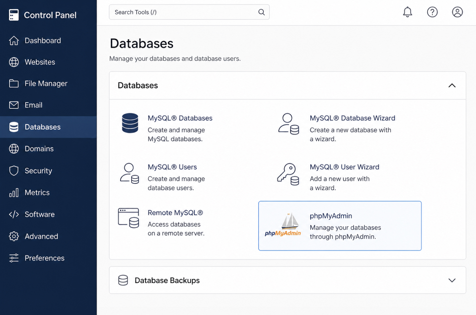
Task: Go to Dashboard in sidebar
Action: pyautogui.click(x=43, y=41)
